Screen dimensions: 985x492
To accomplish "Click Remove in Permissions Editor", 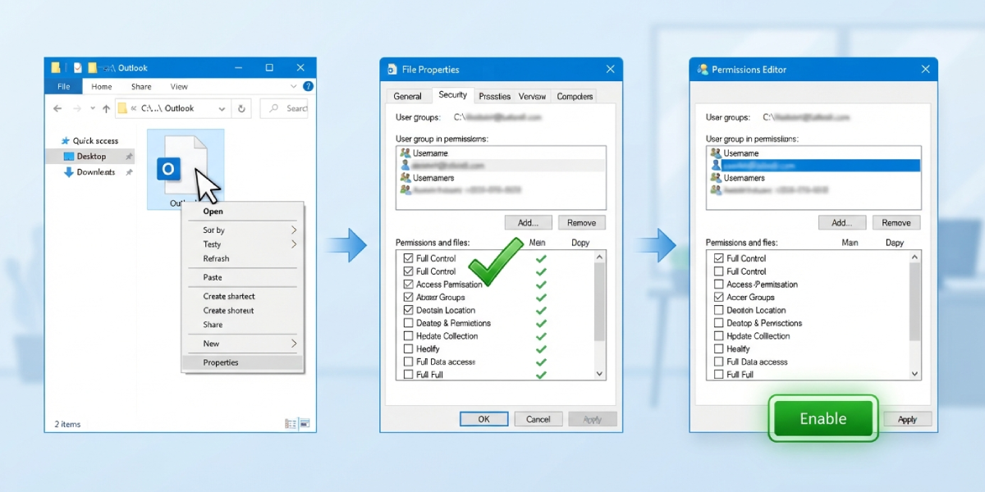I will point(896,222).
